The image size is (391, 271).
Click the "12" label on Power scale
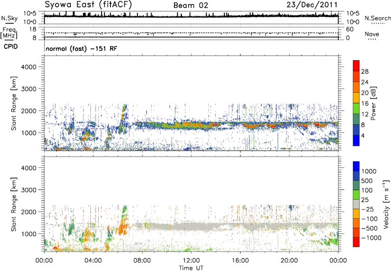[365, 114]
